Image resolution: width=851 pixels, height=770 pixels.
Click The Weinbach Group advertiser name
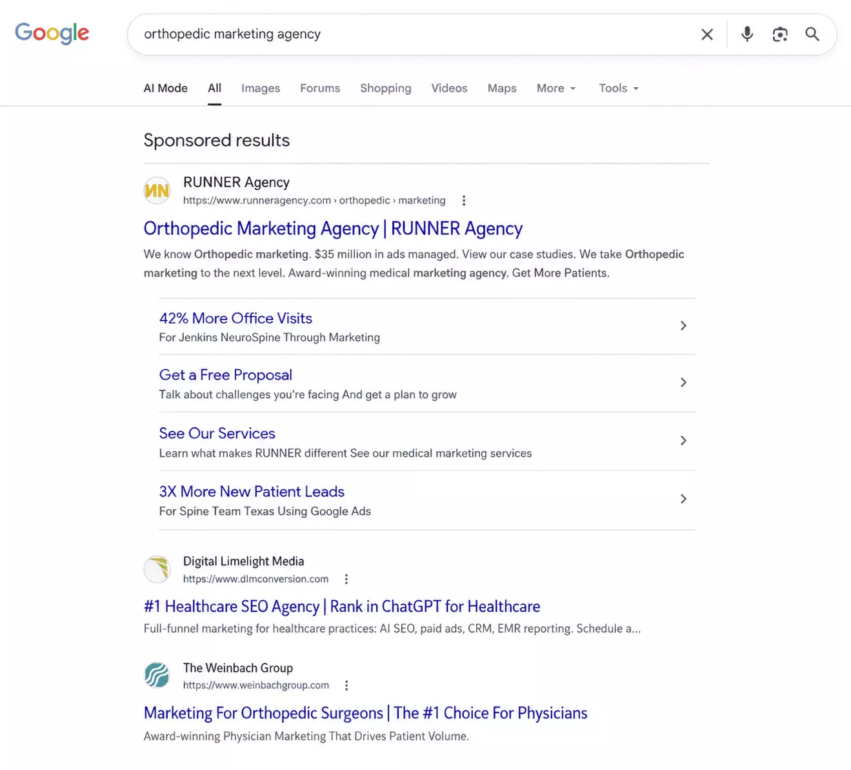click(238, 668)
